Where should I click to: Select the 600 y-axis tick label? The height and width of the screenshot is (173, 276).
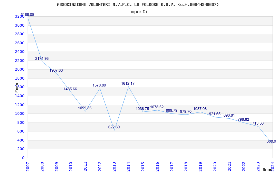click(21, 131)
